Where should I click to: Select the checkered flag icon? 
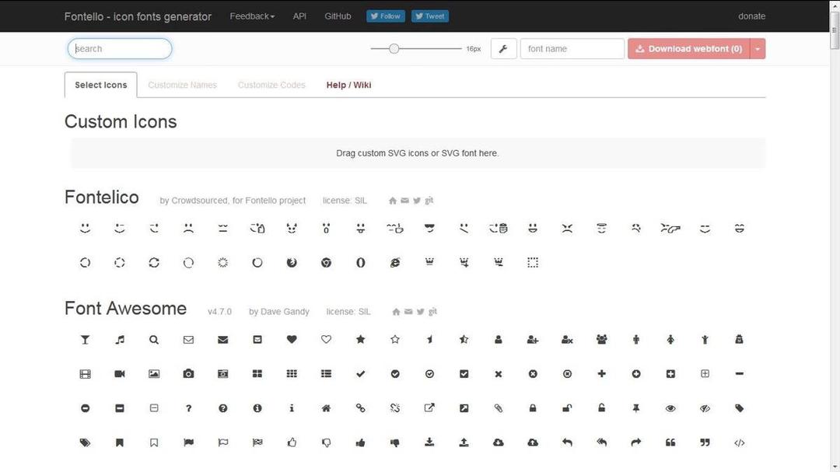(257, 442)
